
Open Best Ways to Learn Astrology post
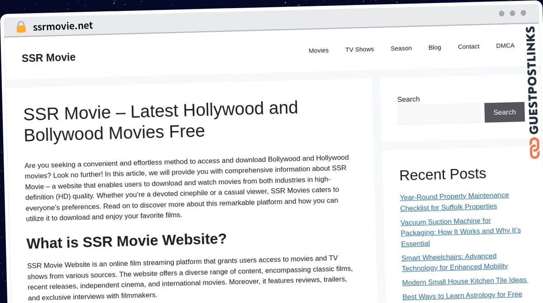click(462, 295)
